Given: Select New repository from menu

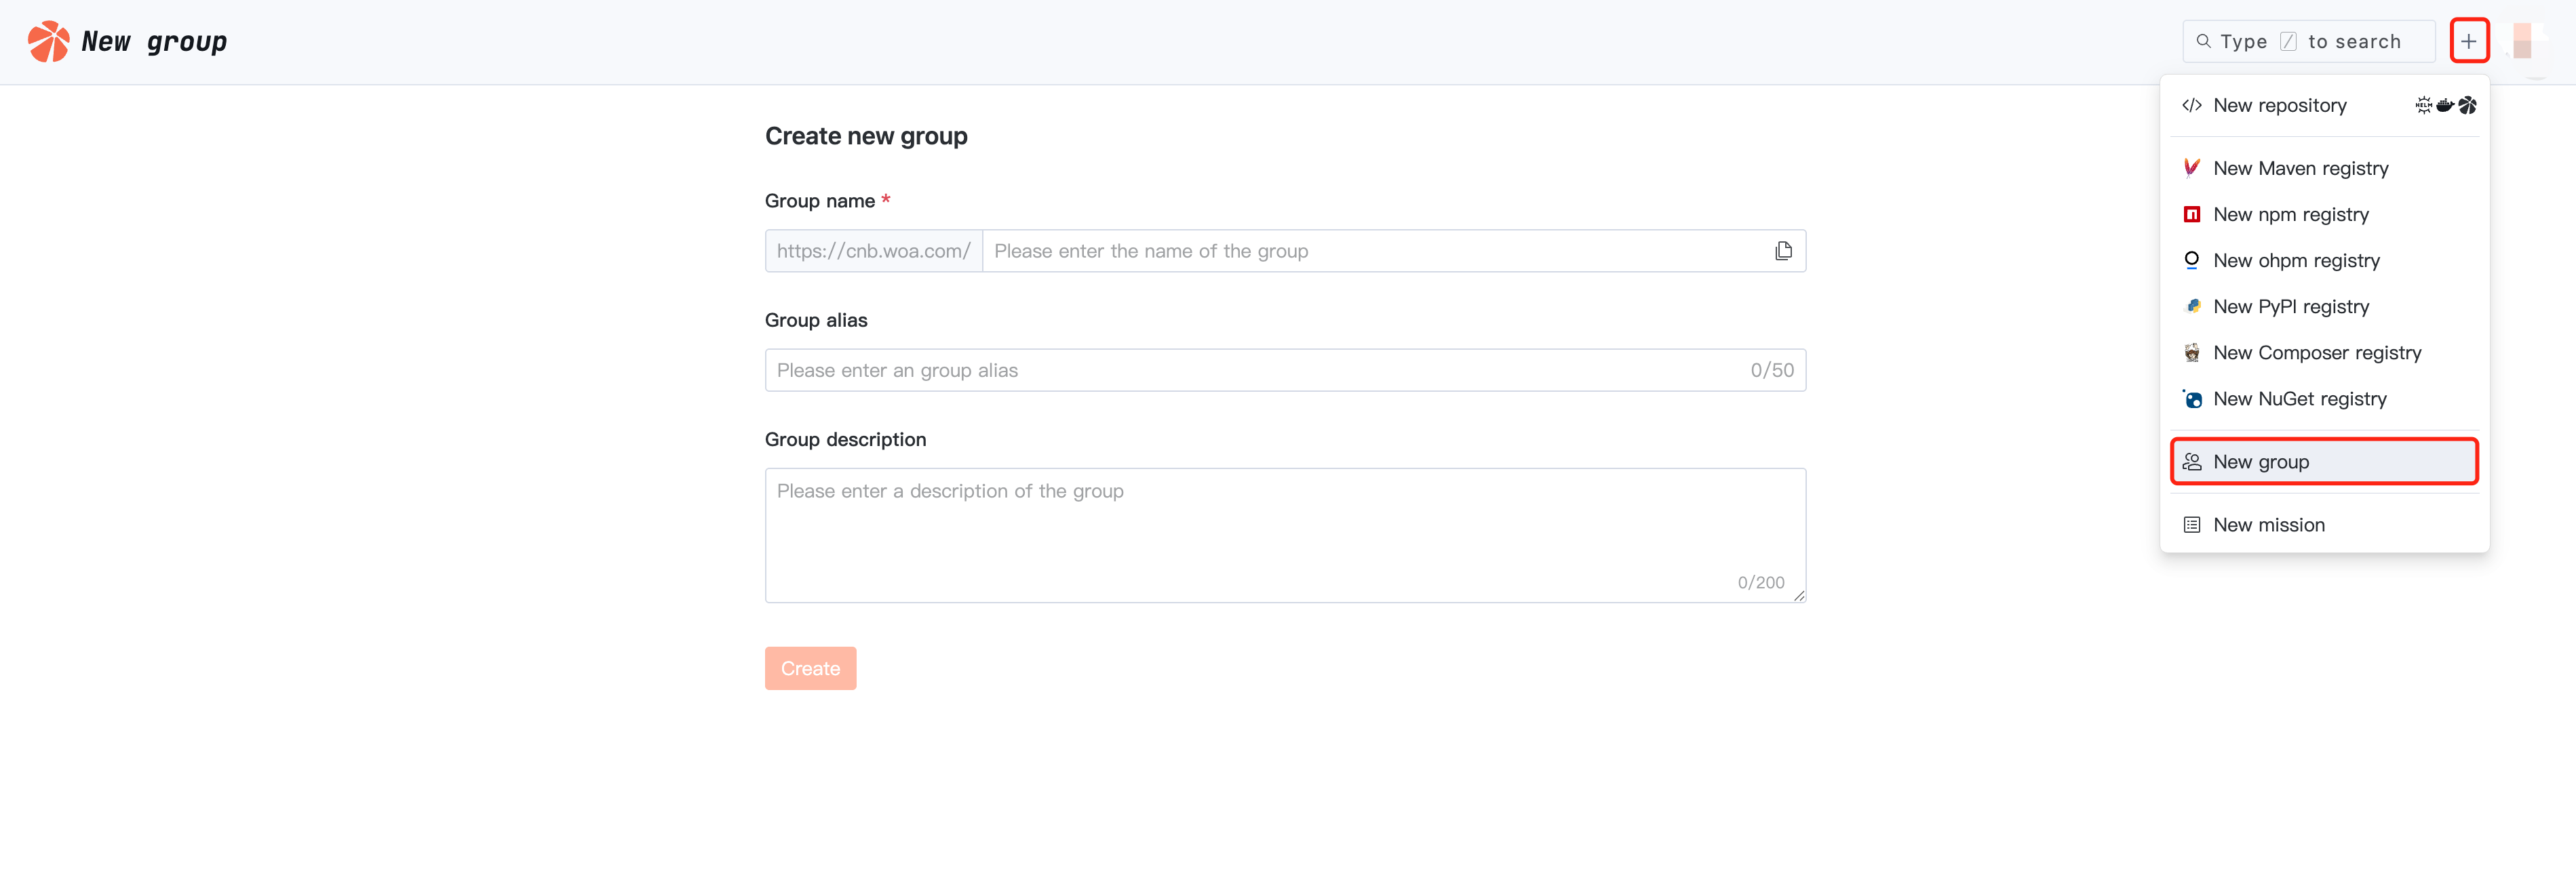Looking at the screenshot, I should pos(2279,106).
